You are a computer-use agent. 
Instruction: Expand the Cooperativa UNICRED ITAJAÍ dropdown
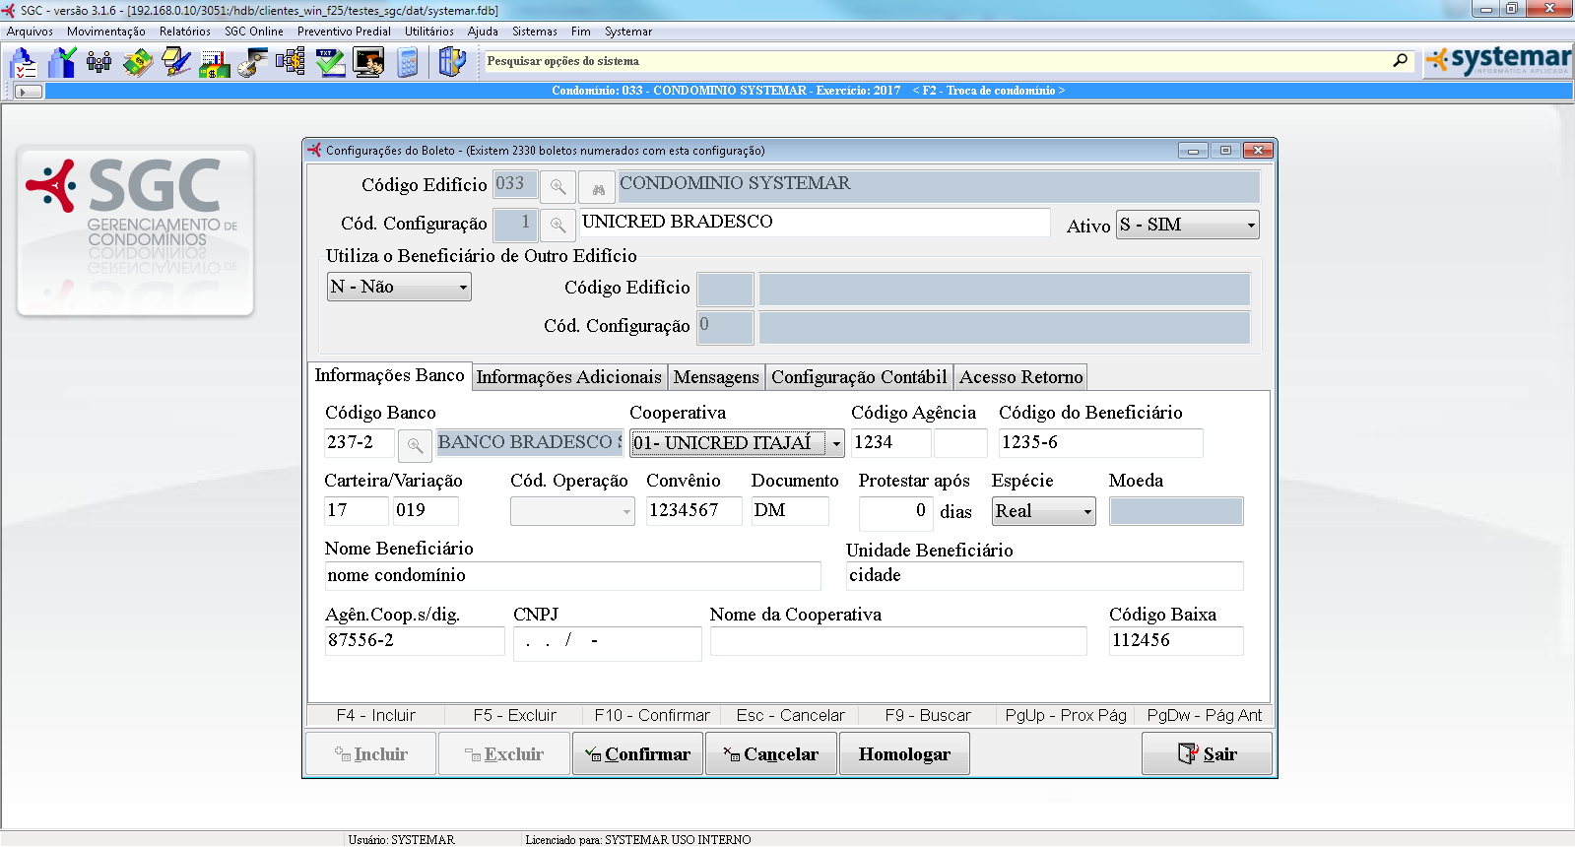pos(835,444)
